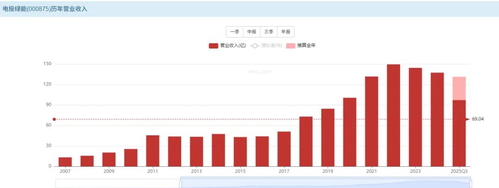Click the 2017 revenue bar
Image resolution: width=499 pixels, height=188 pixels.
[284, 149]
